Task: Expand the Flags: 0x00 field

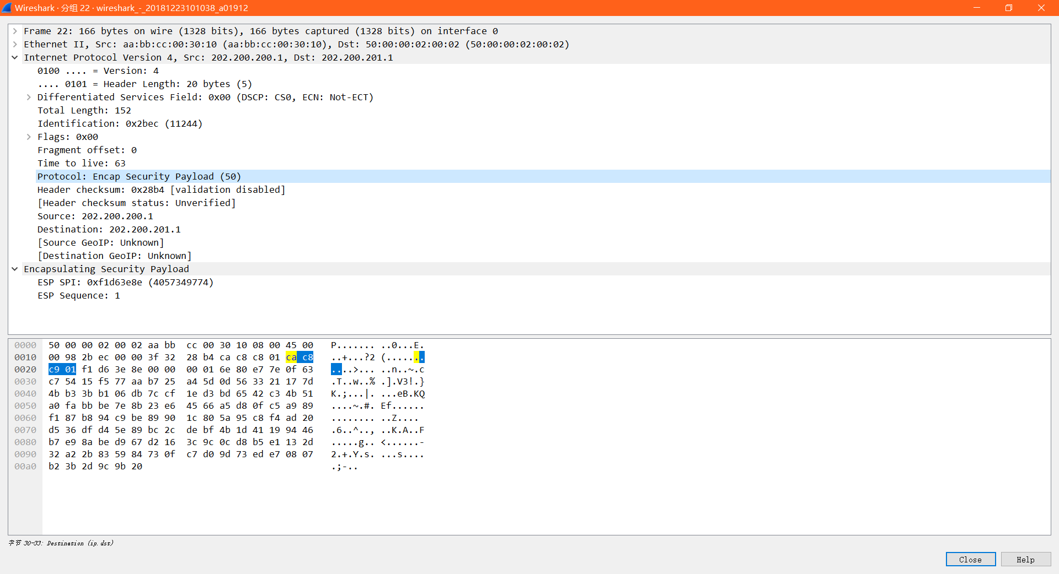Action: pos(29,137)
